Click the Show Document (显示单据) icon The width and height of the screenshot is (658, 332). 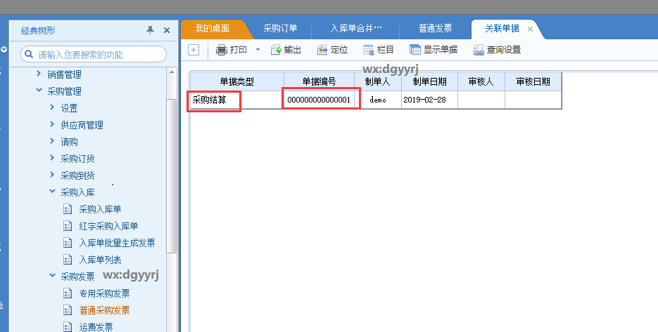415,50
